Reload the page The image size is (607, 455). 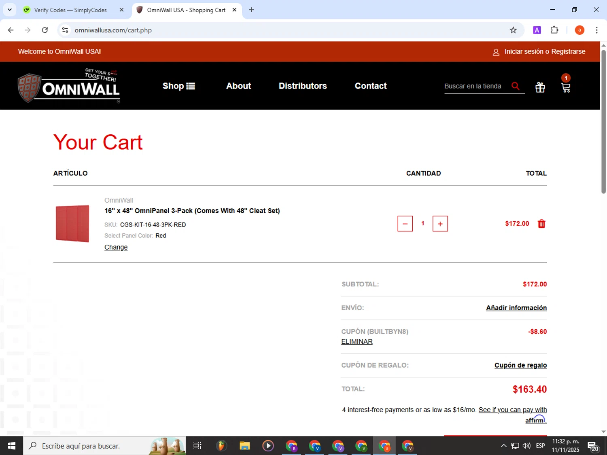pyautogui.click(x=45, y=30)
